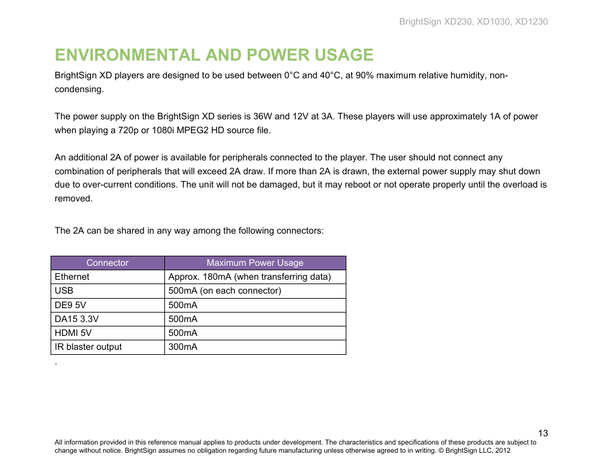Image resolution: width=603 pixels, height=466 pixels.
Task: Click the 'USB' connector cell
Action: pyautogui.click(x=107, y=291)
